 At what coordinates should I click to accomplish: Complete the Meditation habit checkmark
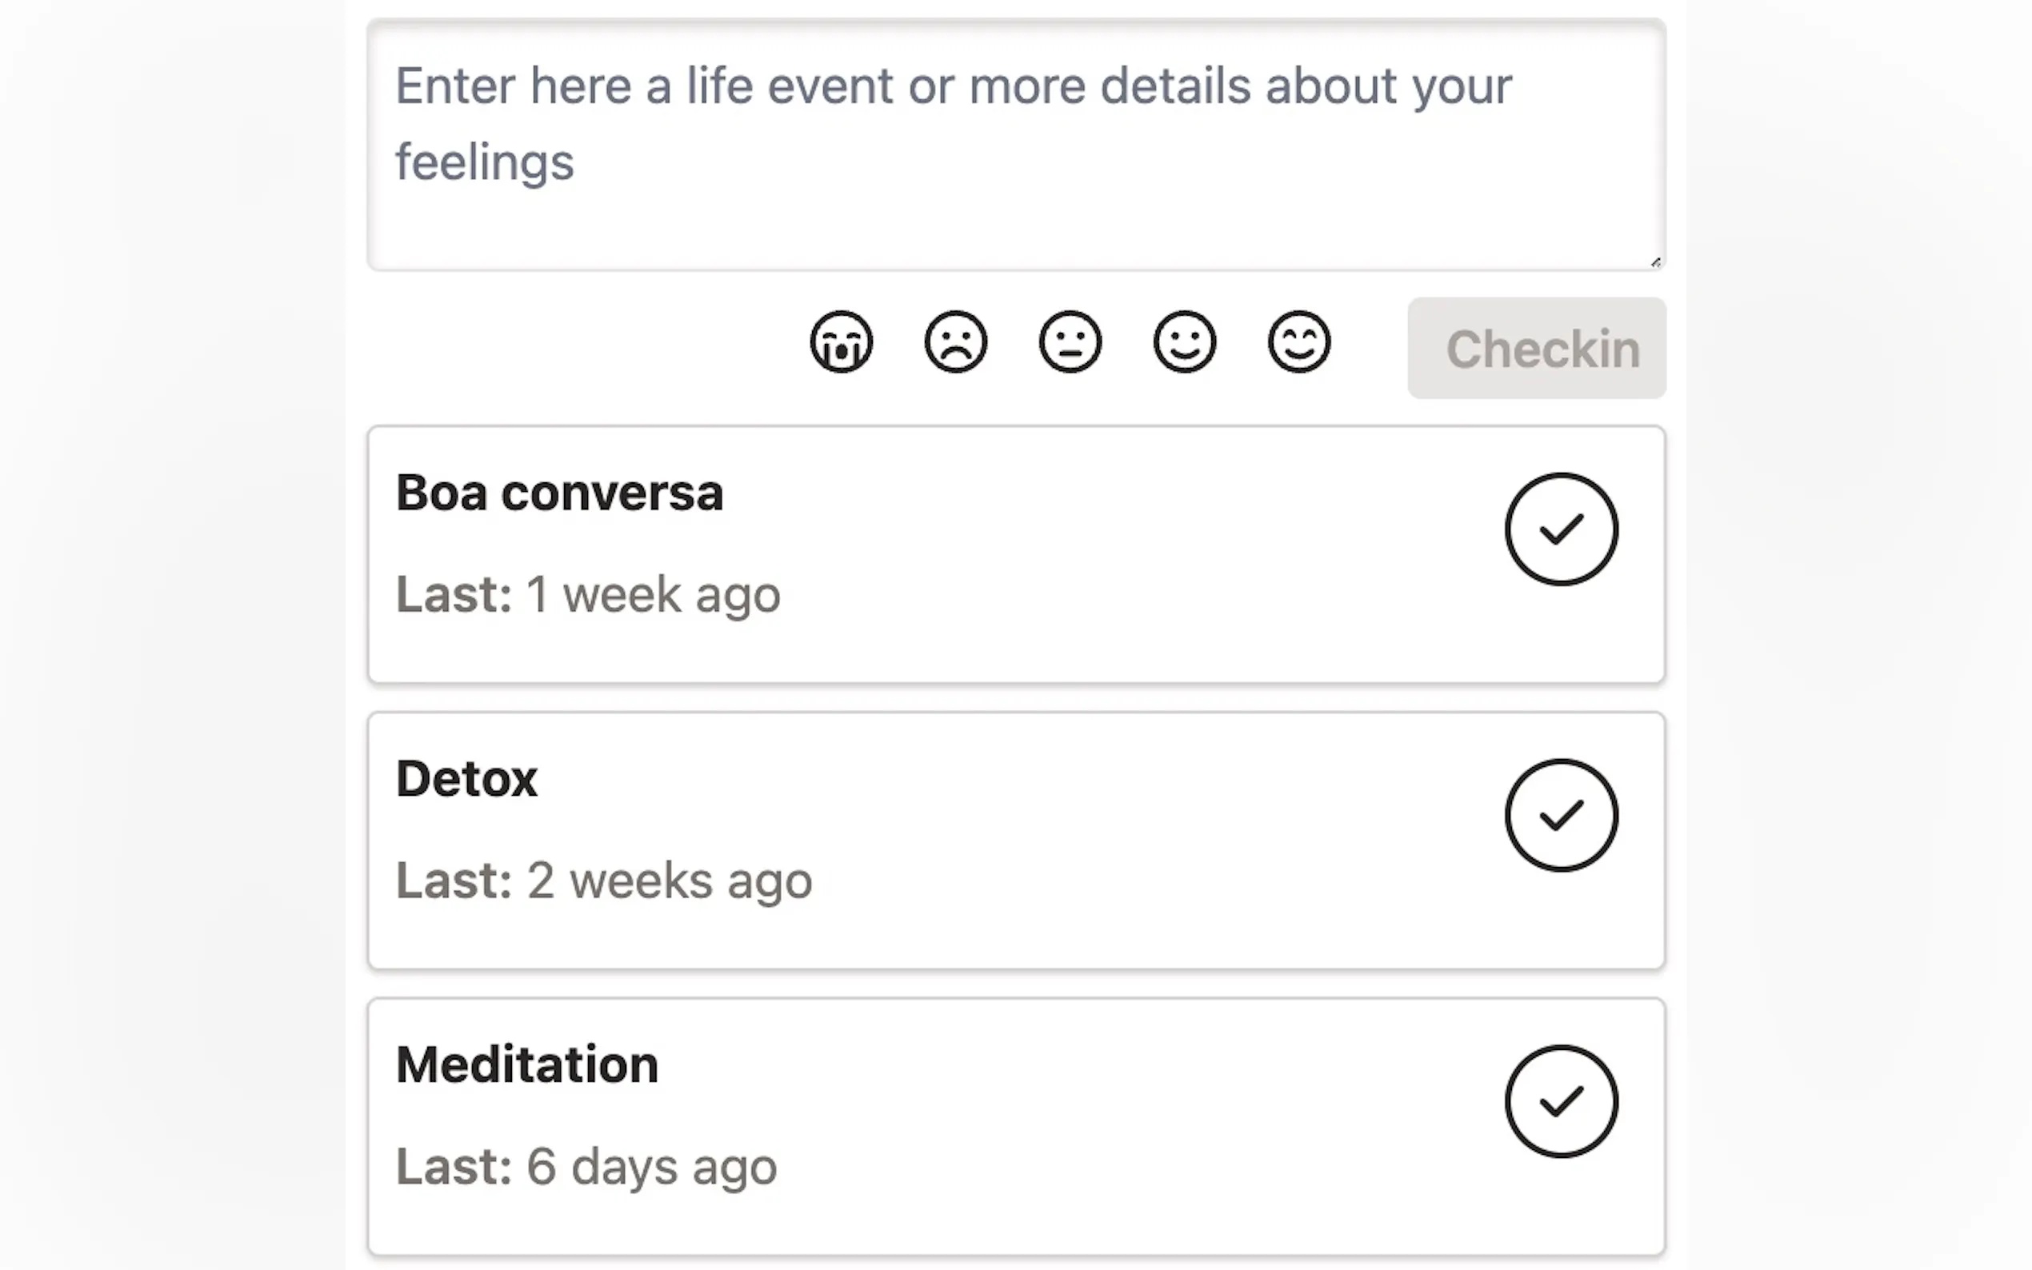click(1561, 1101)
